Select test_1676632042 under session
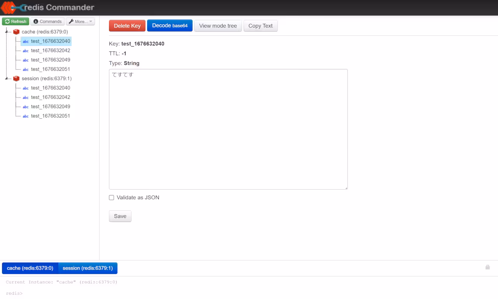The width and height of the screenshot is (498, 299). [x=51, y=97]
